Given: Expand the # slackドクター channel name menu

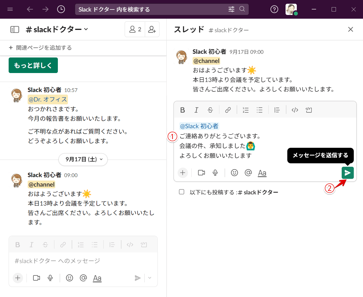Looking at the screenshot, I should [x=57, y=29].
